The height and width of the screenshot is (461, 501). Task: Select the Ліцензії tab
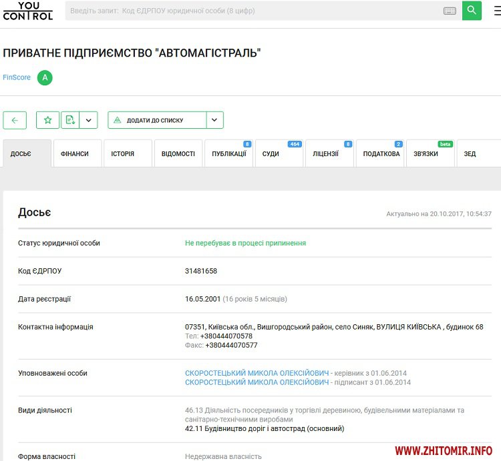coord(325,153)
